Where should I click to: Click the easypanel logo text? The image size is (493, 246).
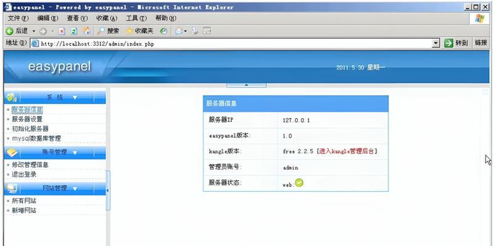[59, 66]
